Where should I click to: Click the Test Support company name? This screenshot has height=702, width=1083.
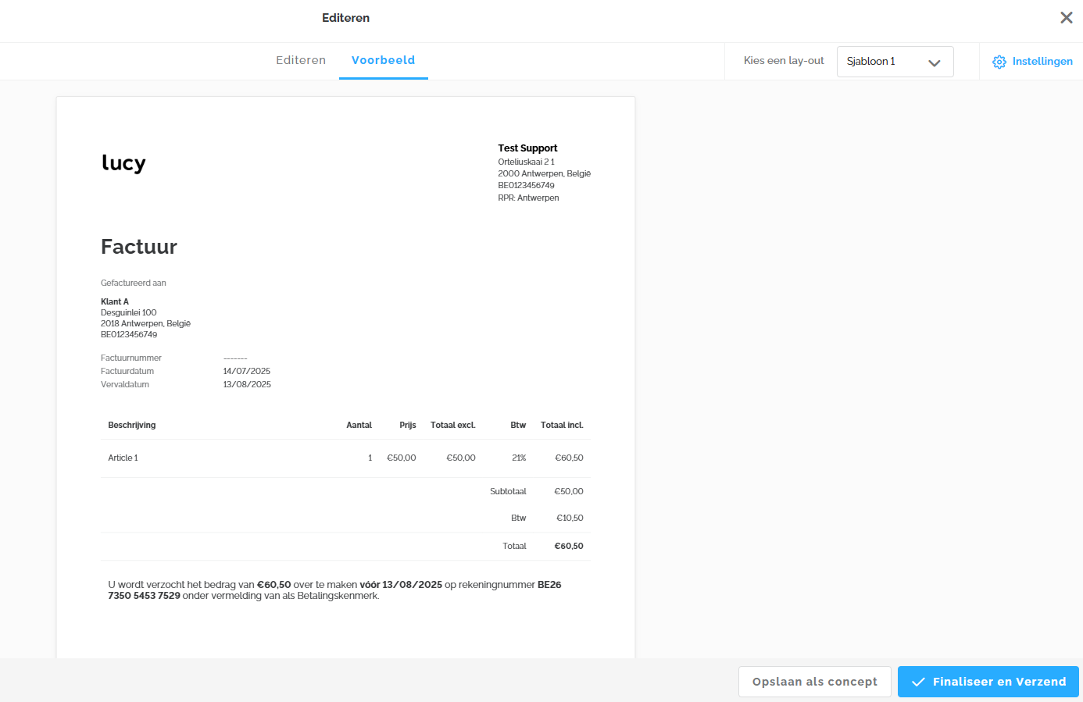tap(527, 148)
